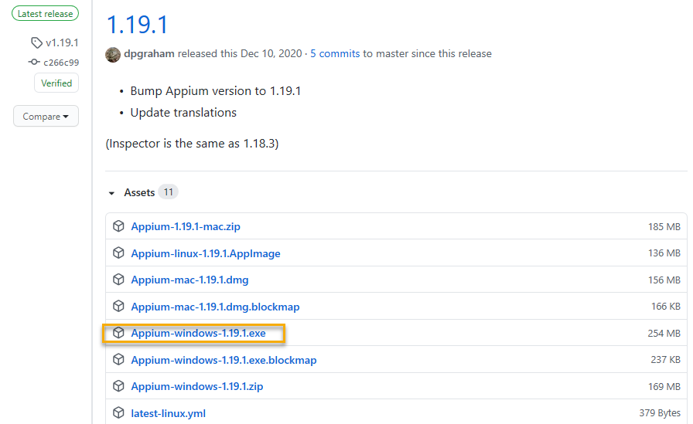The image size is (693, 424).
Task: Download Appium-mac-1.19.1.dmg
Action: (189, 280)
